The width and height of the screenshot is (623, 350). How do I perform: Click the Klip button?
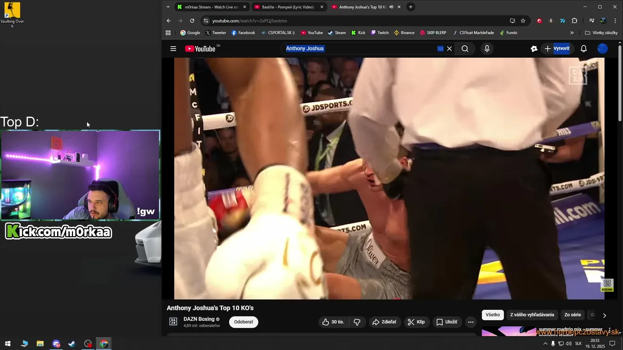416,322
